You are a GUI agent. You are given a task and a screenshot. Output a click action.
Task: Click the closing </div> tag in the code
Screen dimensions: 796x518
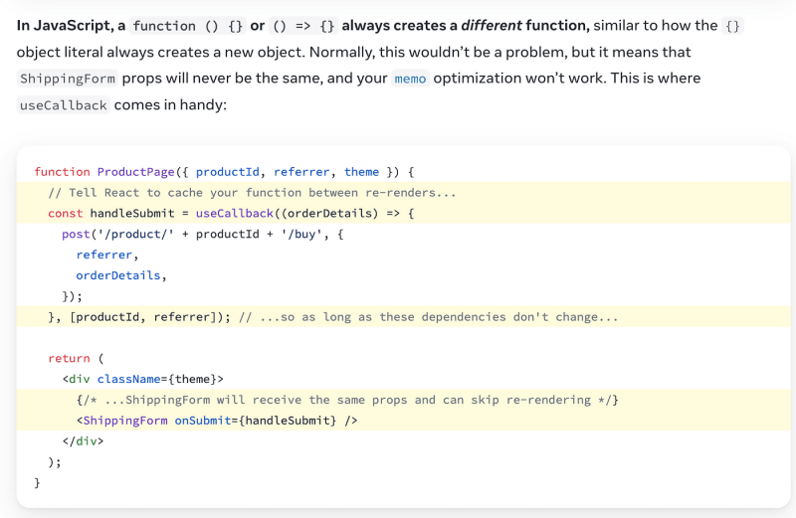tap(83, 440)
